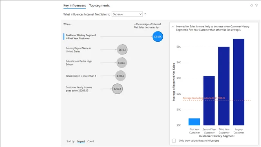
Task: Click the Average of Internet Net Sales axis title
Action: (174, 82)
